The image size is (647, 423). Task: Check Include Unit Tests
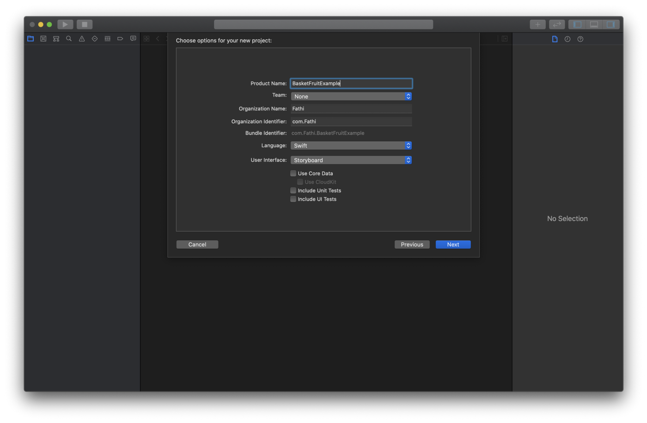(293, 190)
